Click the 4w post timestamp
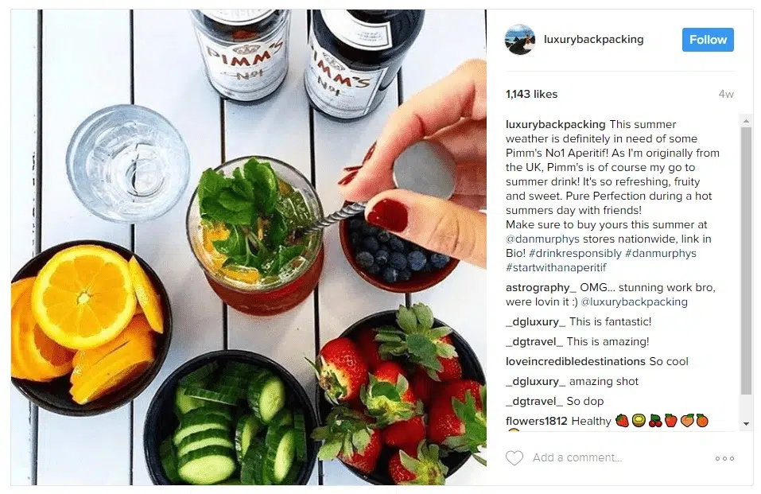This screenshot has width=761, height=494. (726, 94)
